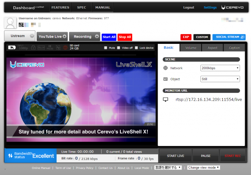Click the INPUT 1080p indicator

(x=23, y=47)
